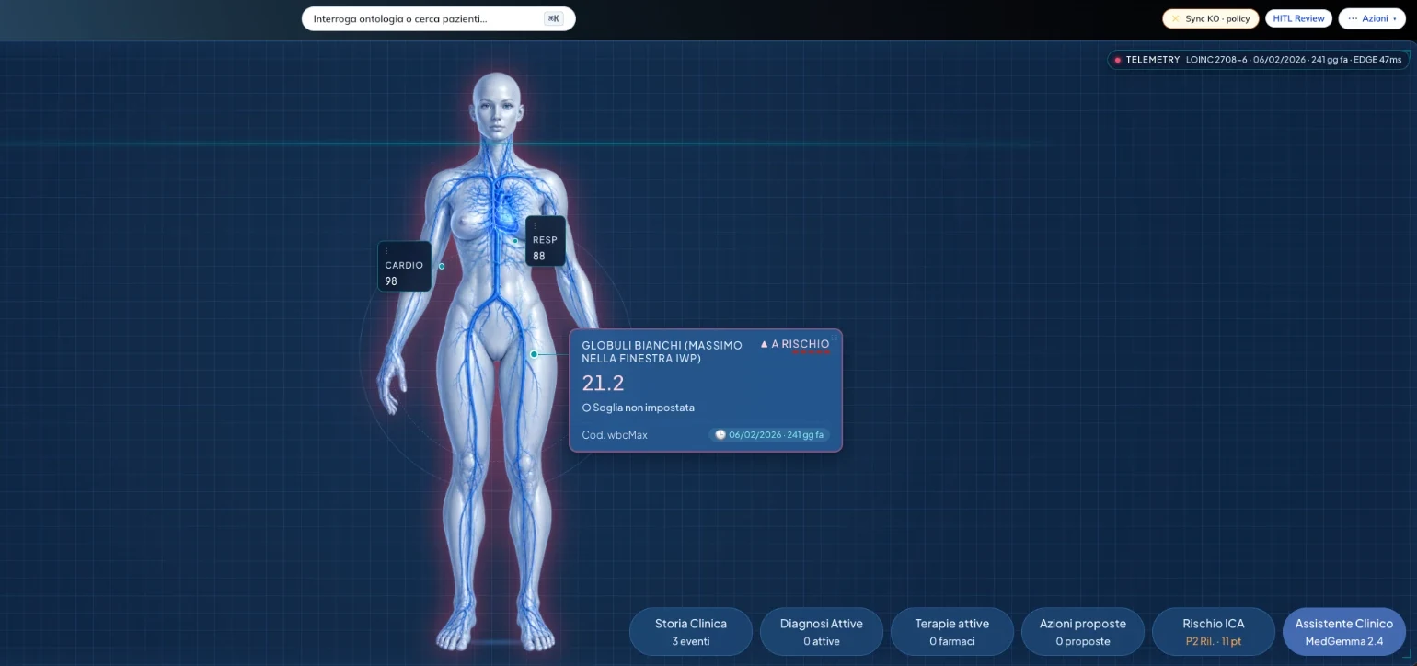Select the RESP 88 label card
Screen dimensions: 1417x666
click(545, 242)
